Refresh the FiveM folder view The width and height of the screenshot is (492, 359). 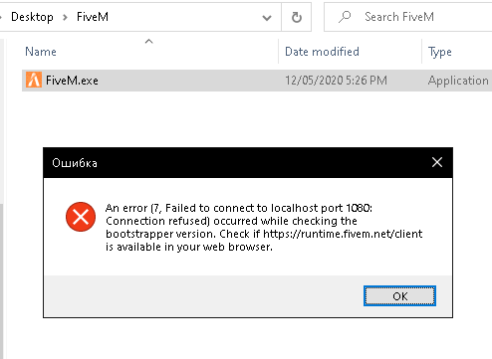click(297, 17)
